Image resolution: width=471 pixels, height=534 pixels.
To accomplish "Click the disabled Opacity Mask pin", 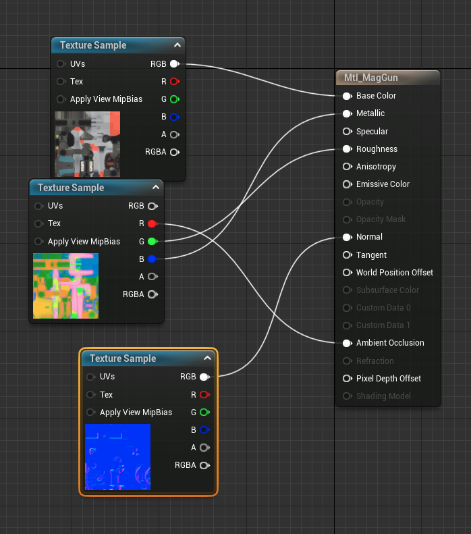I will point(347,219).
